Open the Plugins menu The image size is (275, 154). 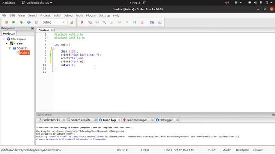(91, 15)
